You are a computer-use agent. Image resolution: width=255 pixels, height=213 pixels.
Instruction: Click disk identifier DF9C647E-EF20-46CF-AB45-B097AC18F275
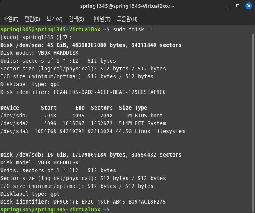tap(109, 202)
